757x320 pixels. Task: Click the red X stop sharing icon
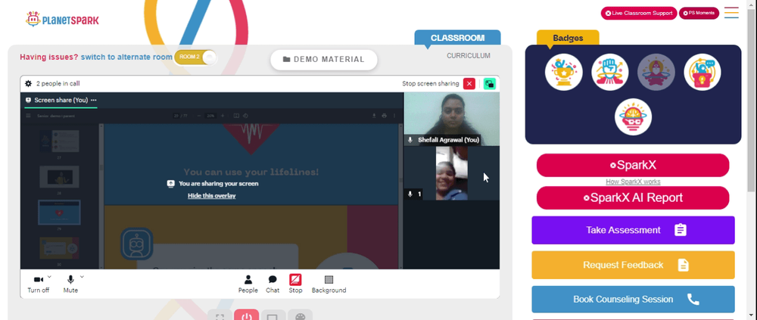click(469, 83)
